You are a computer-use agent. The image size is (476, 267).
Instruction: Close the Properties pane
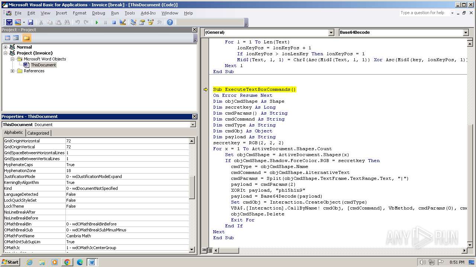point(194,116)
